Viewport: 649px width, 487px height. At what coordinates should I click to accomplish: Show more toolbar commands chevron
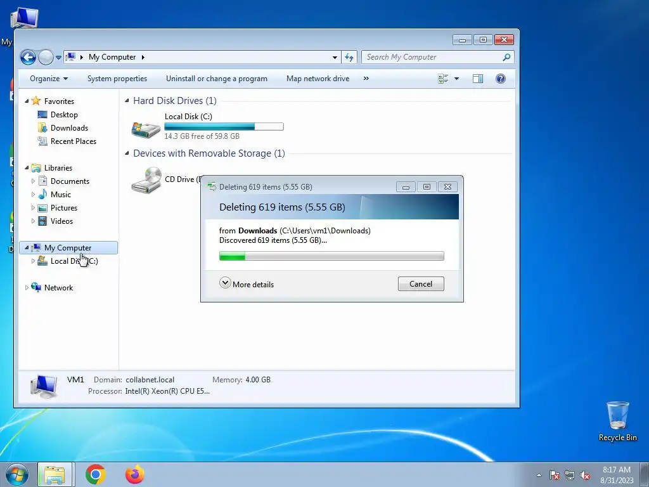[x=366, y=79]
